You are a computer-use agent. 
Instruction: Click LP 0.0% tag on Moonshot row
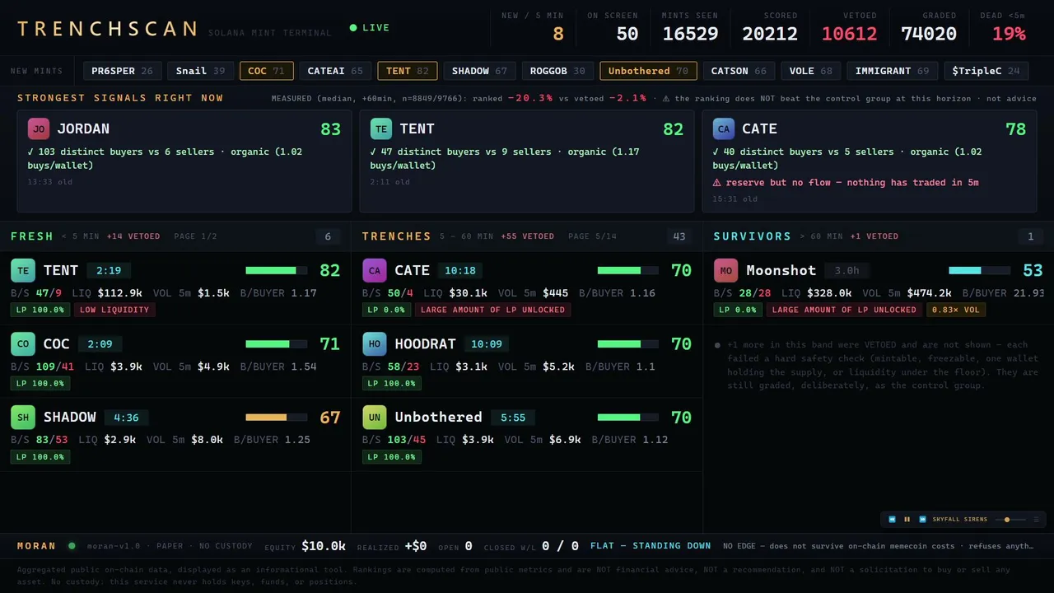[x=737, y=311]
